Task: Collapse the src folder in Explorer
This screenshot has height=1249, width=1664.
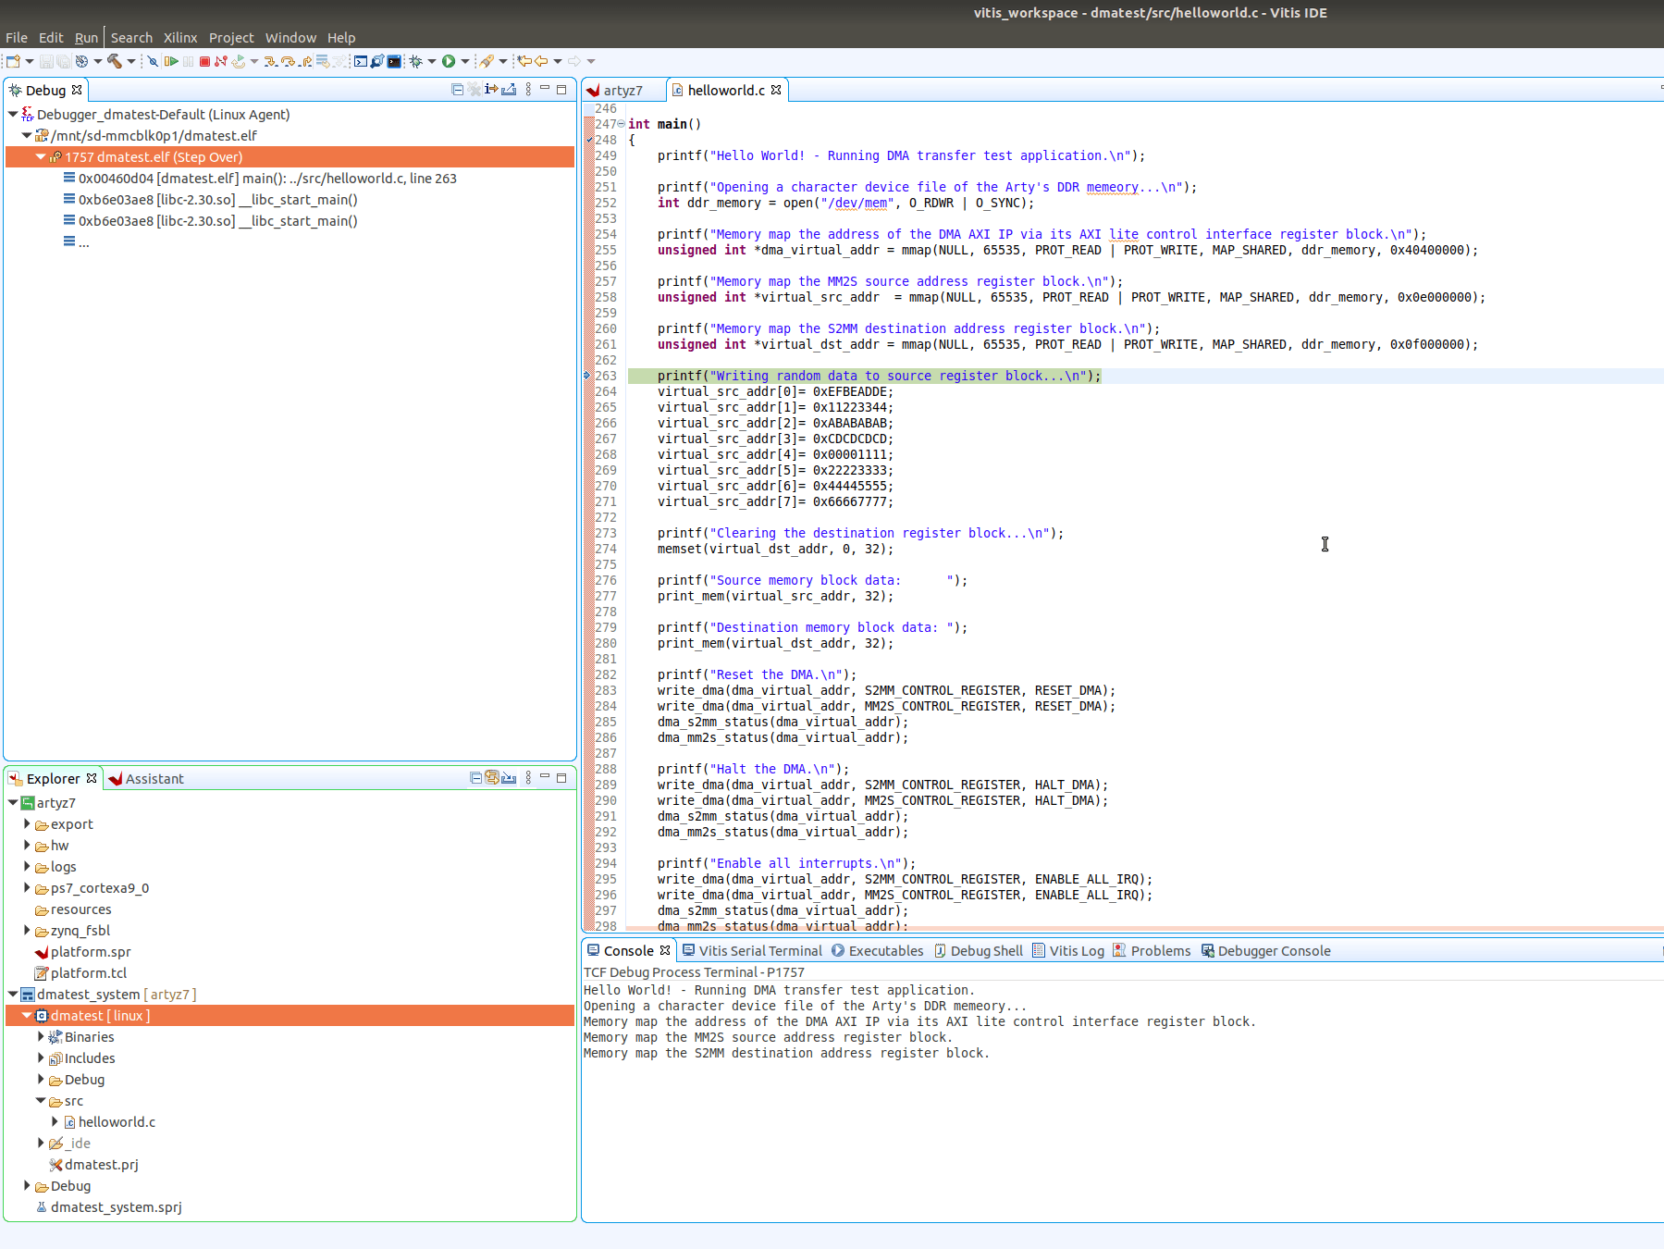Action: (x=40, y=1101)
